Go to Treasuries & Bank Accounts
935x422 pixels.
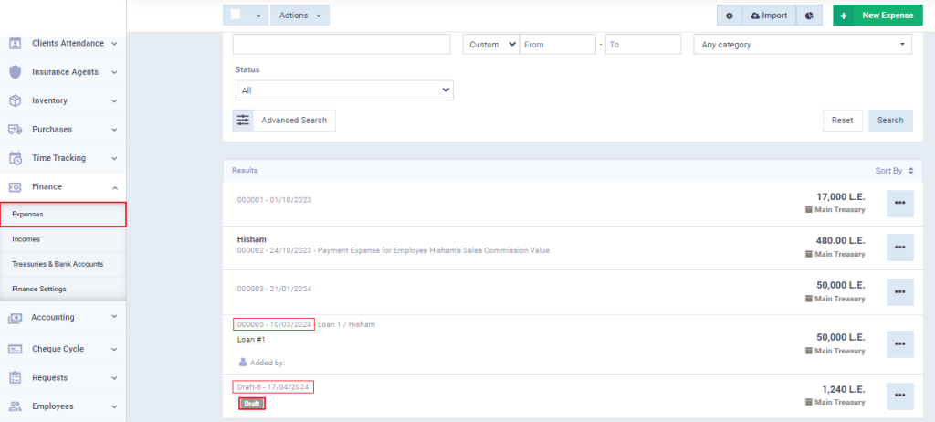pyautogui.click(x=58, y=264)
